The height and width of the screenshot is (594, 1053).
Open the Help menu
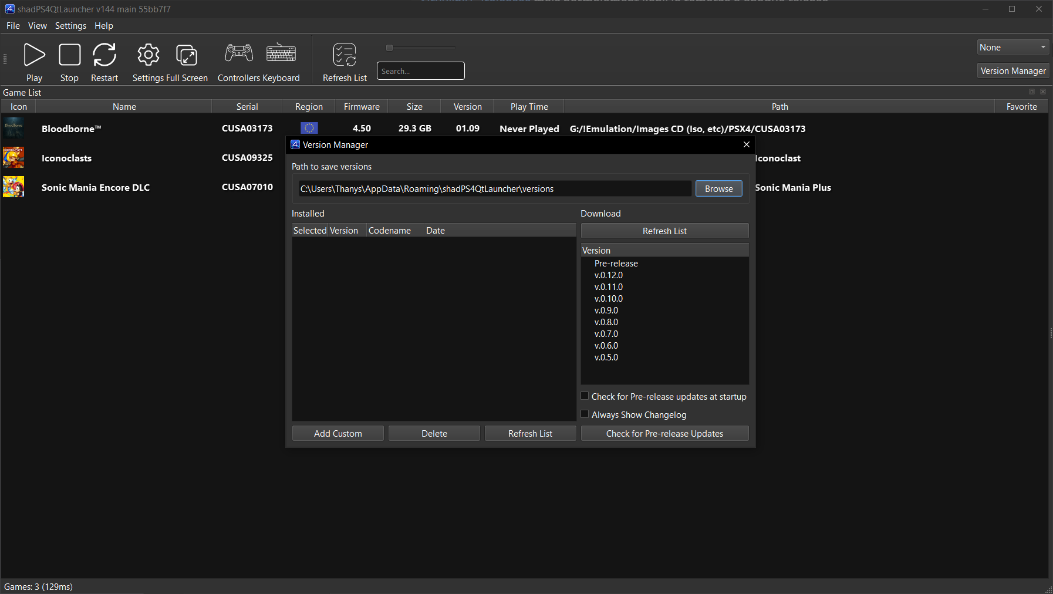point(104,26)
